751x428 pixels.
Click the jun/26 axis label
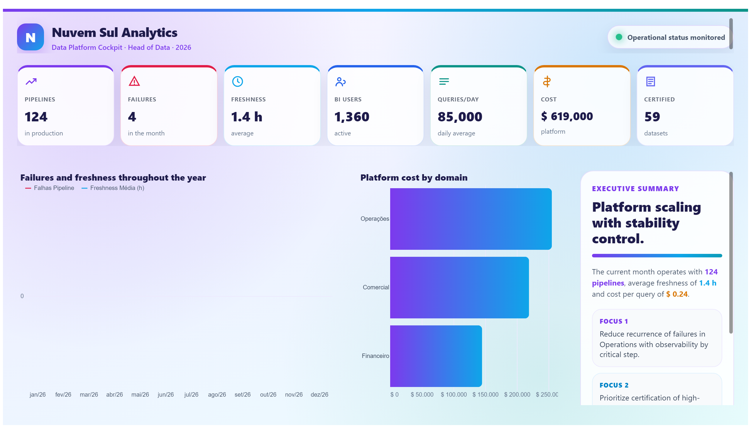[x=166, y=395]
